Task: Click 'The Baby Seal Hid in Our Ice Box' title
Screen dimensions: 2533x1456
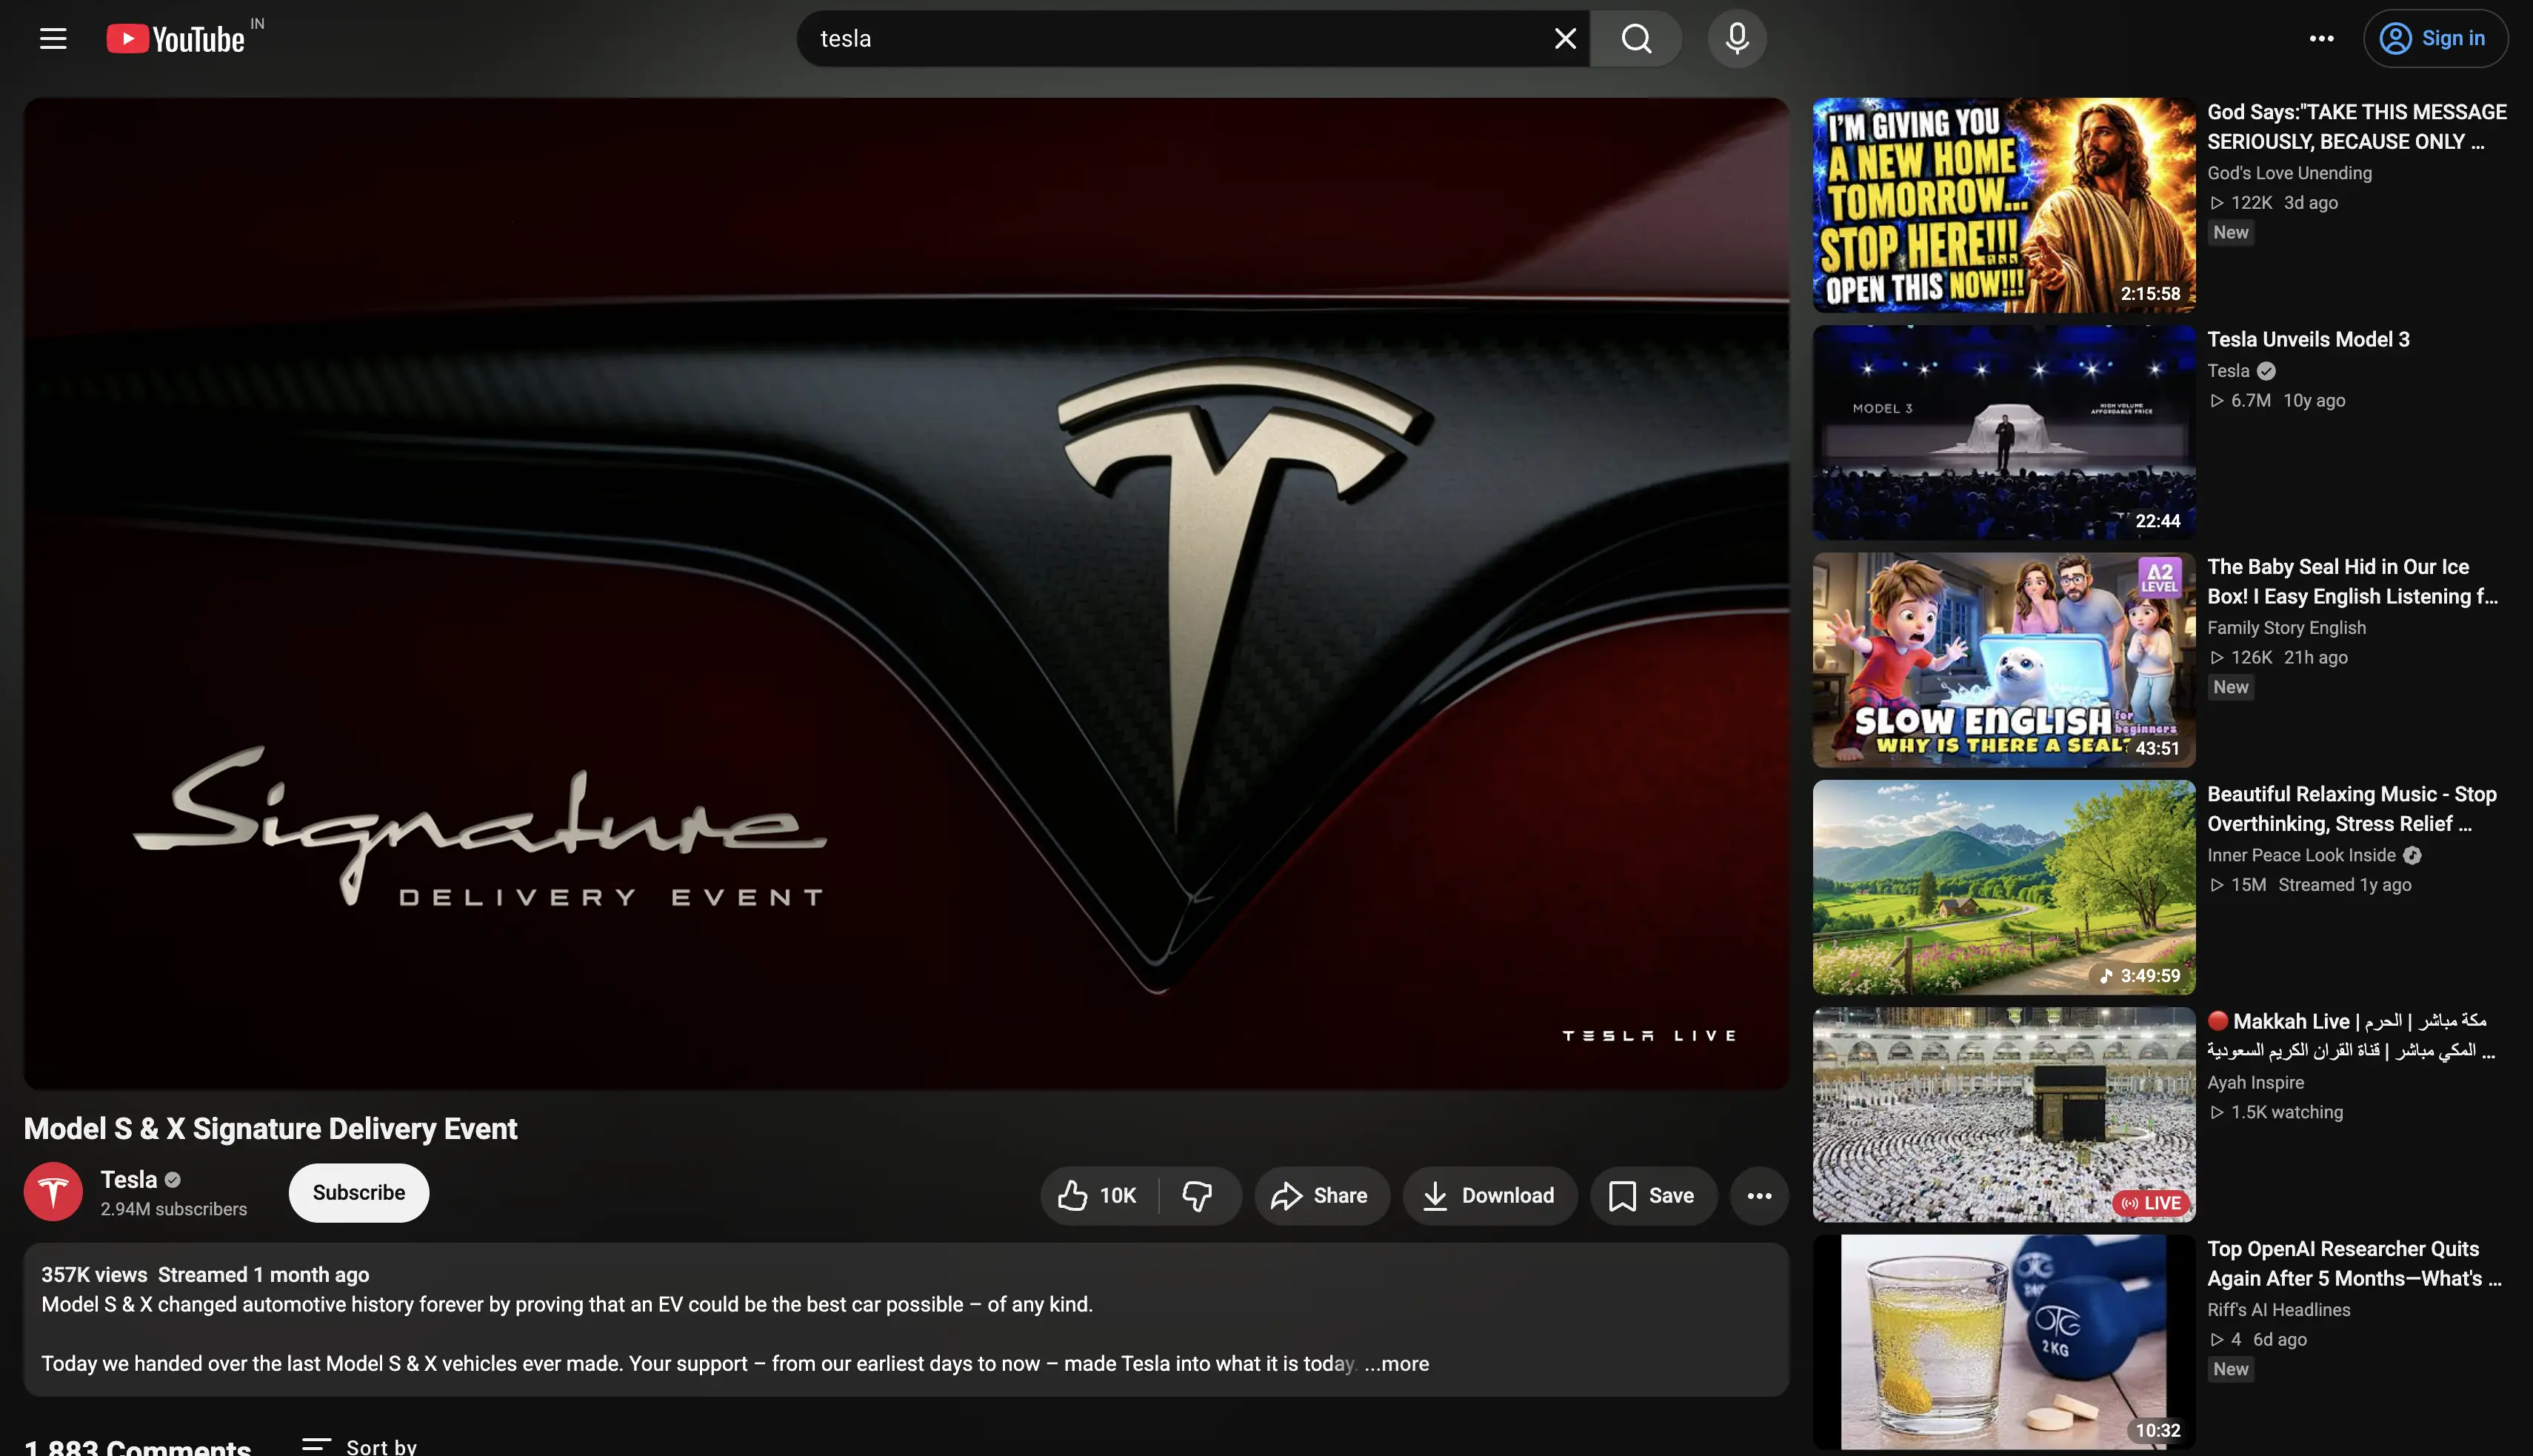Action: 2352,582
